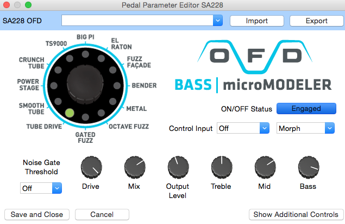
Task: Click the Cancel button
Action: click(x=102, y=214)
